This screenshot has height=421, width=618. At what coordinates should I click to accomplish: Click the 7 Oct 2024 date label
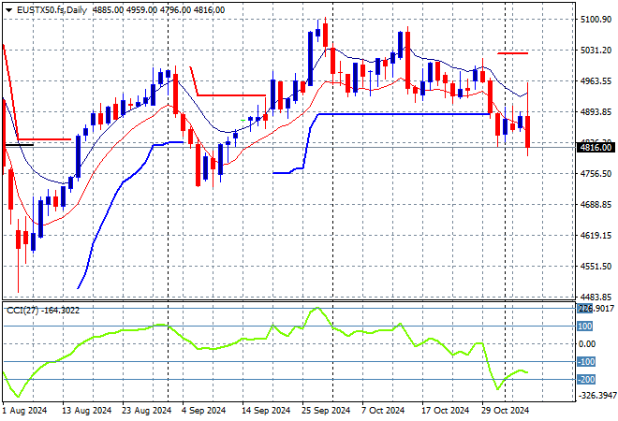click(383, 410)
